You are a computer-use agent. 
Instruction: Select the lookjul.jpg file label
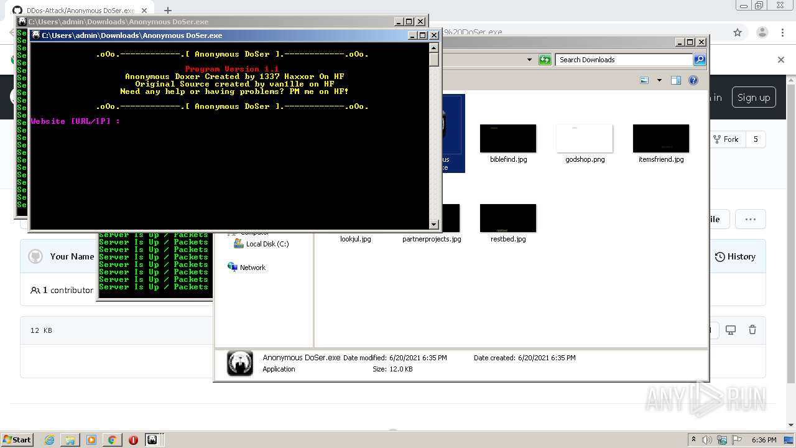[356, 239]
